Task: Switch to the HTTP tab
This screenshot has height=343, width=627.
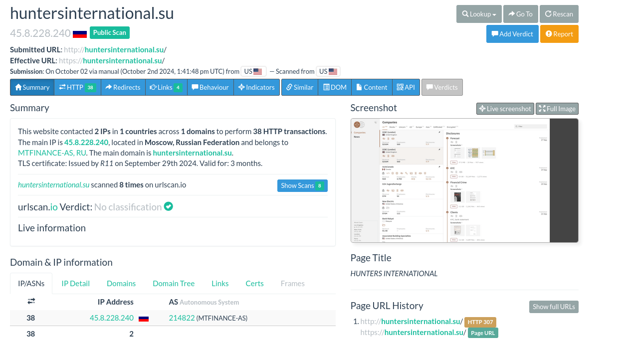Action: (77, 87)
